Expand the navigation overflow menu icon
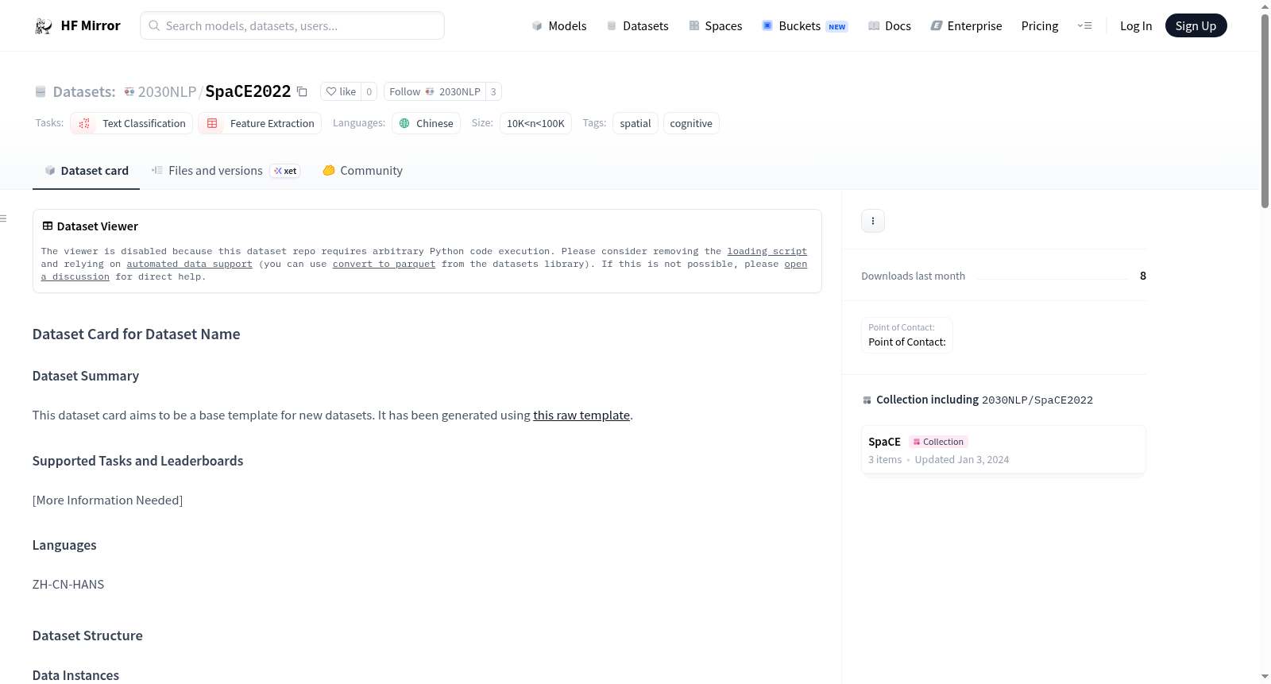The width and height of the screenshot is (1271, 684). click(x=1084, y=25)
